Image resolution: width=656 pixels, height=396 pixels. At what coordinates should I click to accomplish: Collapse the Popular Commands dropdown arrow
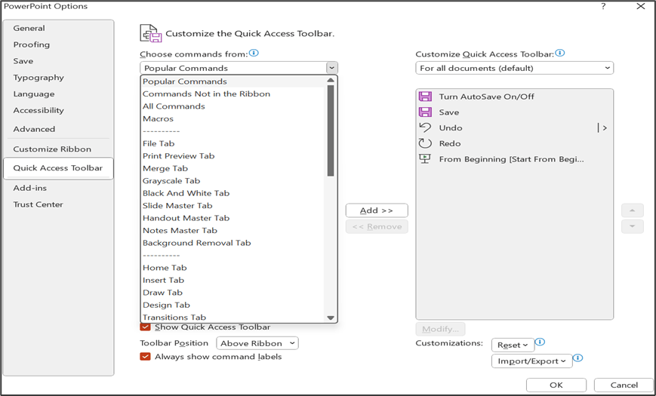point(331,68)
